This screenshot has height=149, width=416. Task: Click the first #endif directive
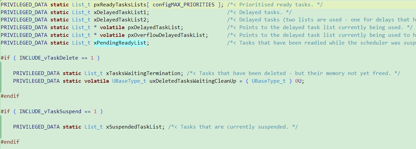pyautogui.click(x=10, y=96)
